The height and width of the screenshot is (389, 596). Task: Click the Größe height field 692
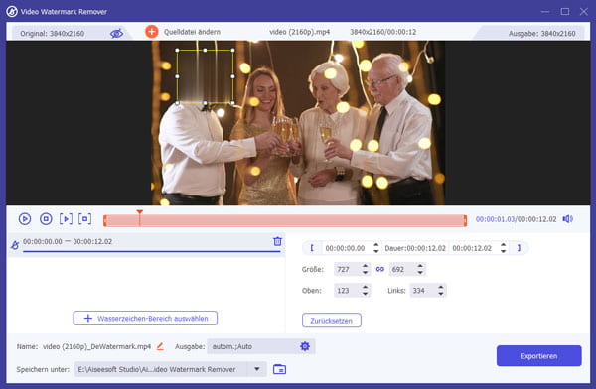pos(402,269)
